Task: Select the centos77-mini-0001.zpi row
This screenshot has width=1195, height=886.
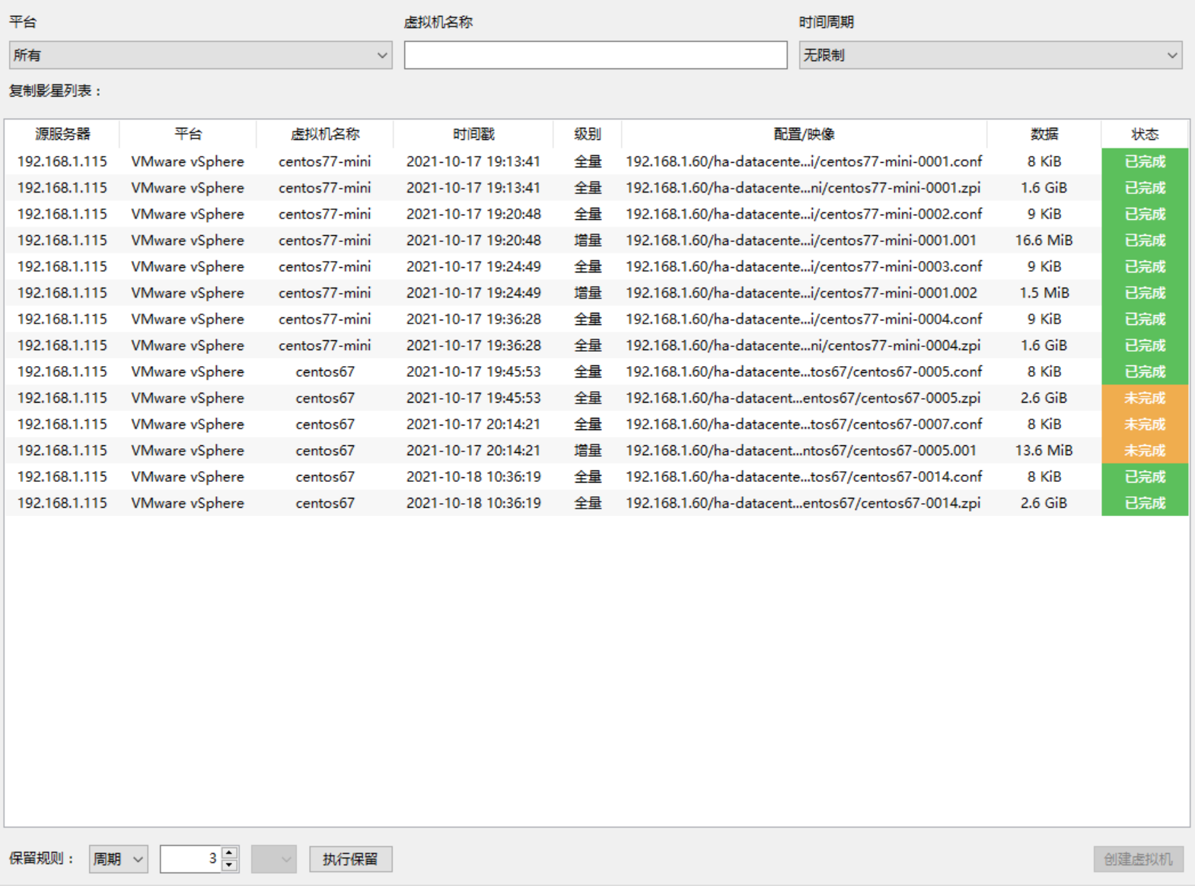Action: [x=803, y=188]
